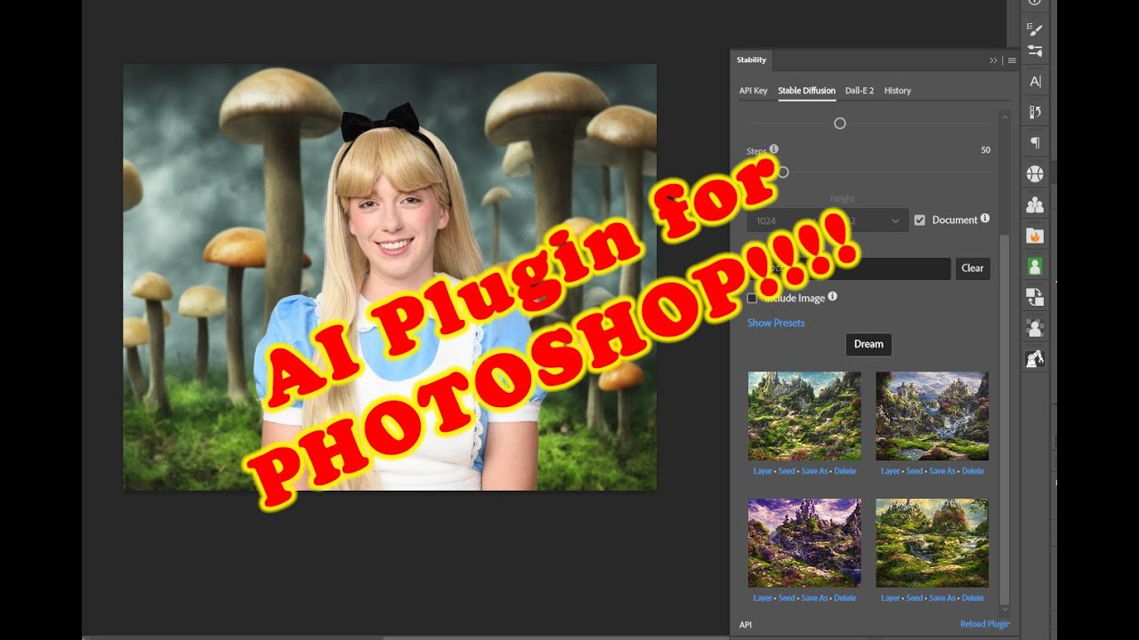Screen dimensions: 1139x640
Task: Enable the Include Image checkbox
Action: click(752, 298)
